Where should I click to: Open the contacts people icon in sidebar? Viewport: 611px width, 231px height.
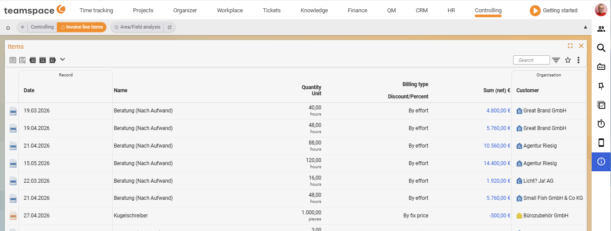tap(601, 29)
